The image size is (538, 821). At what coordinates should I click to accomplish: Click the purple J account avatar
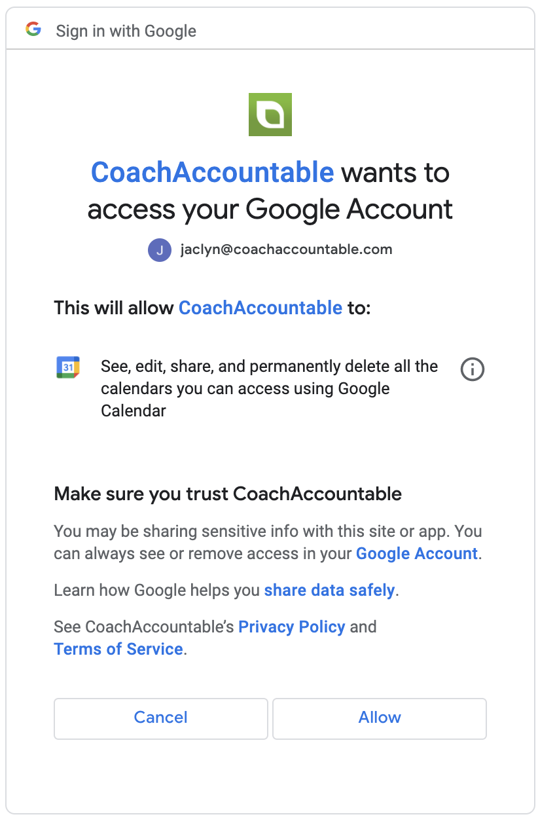point(160,250)
